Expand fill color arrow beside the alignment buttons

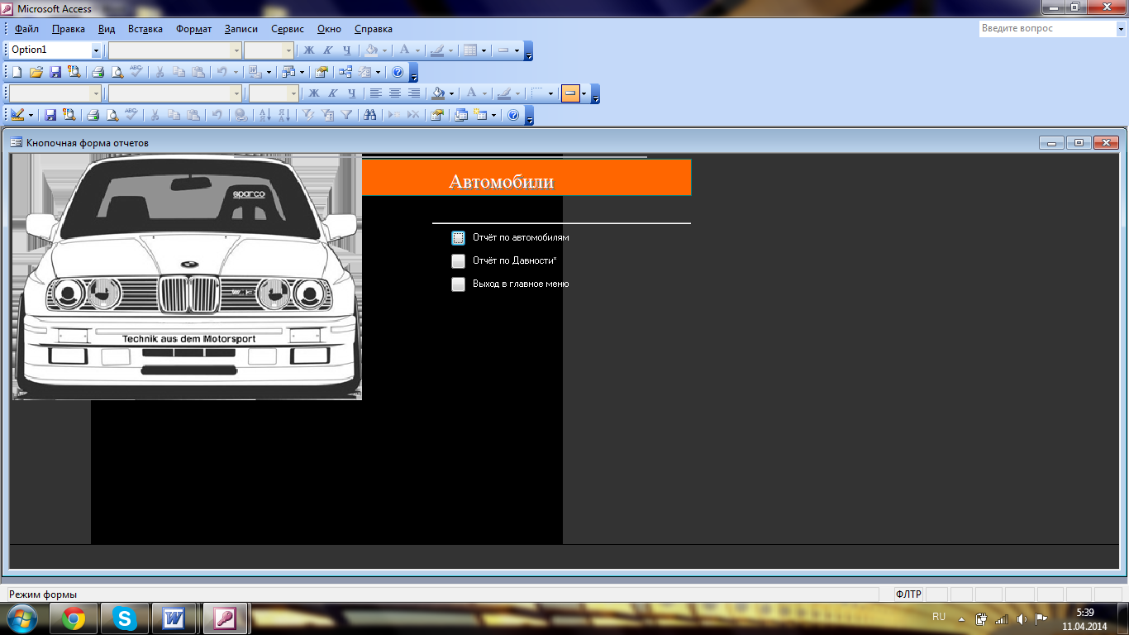(451, 93)
